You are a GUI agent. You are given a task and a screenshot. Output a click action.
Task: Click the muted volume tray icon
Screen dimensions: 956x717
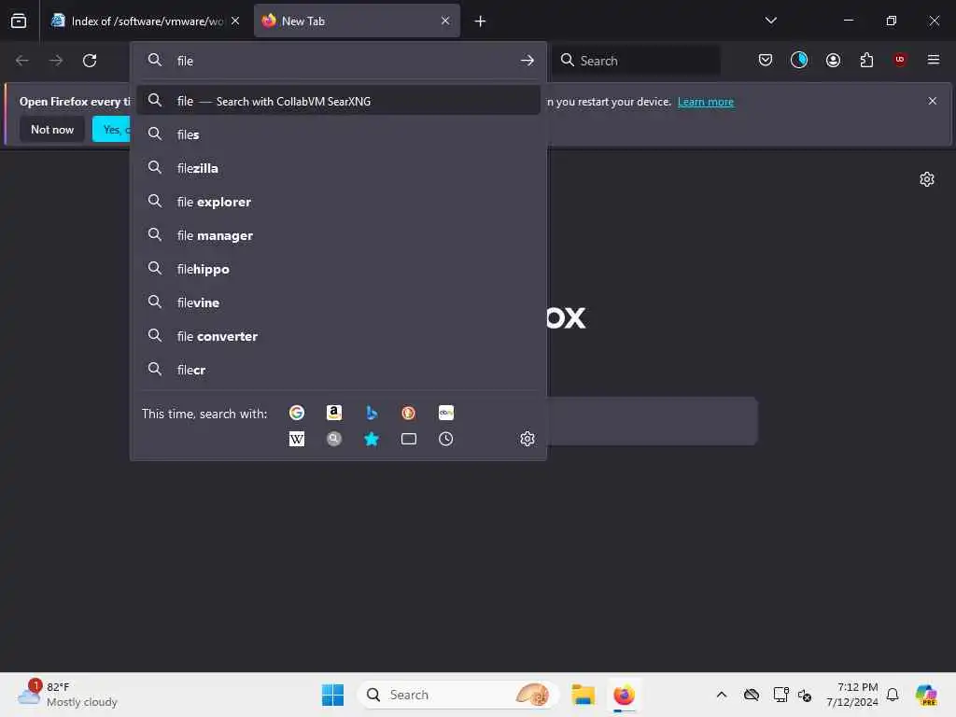(x=805, y=695)
